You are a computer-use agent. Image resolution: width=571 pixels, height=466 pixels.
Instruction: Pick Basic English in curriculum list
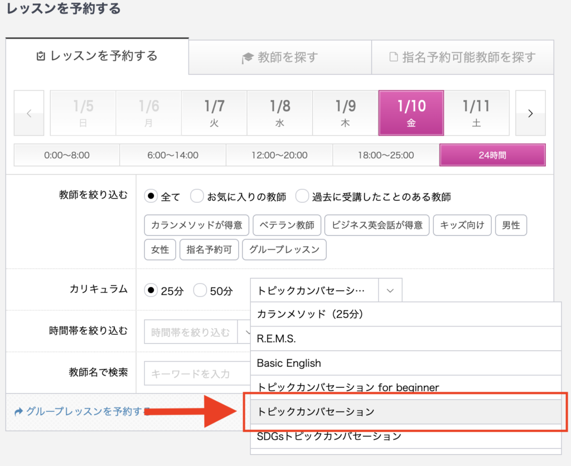point(406,363)
